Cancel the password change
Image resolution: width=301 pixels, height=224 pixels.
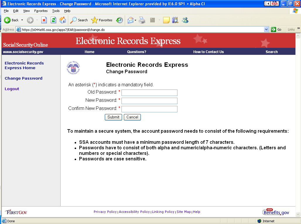(132, 117)
